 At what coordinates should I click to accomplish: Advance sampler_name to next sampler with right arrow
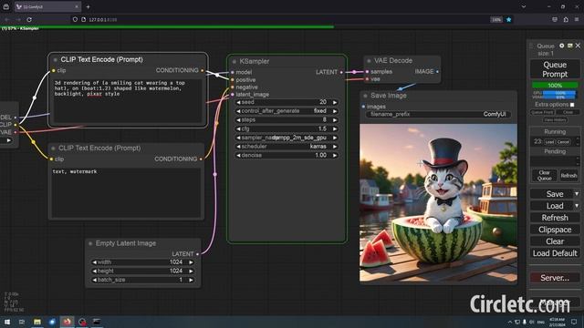click(x=335, y=138)
